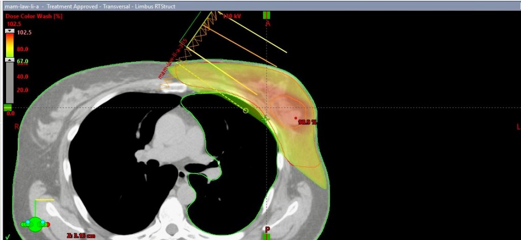
Task: Click the small circle marker on beam axis
Action: click(x=246, y=110)
